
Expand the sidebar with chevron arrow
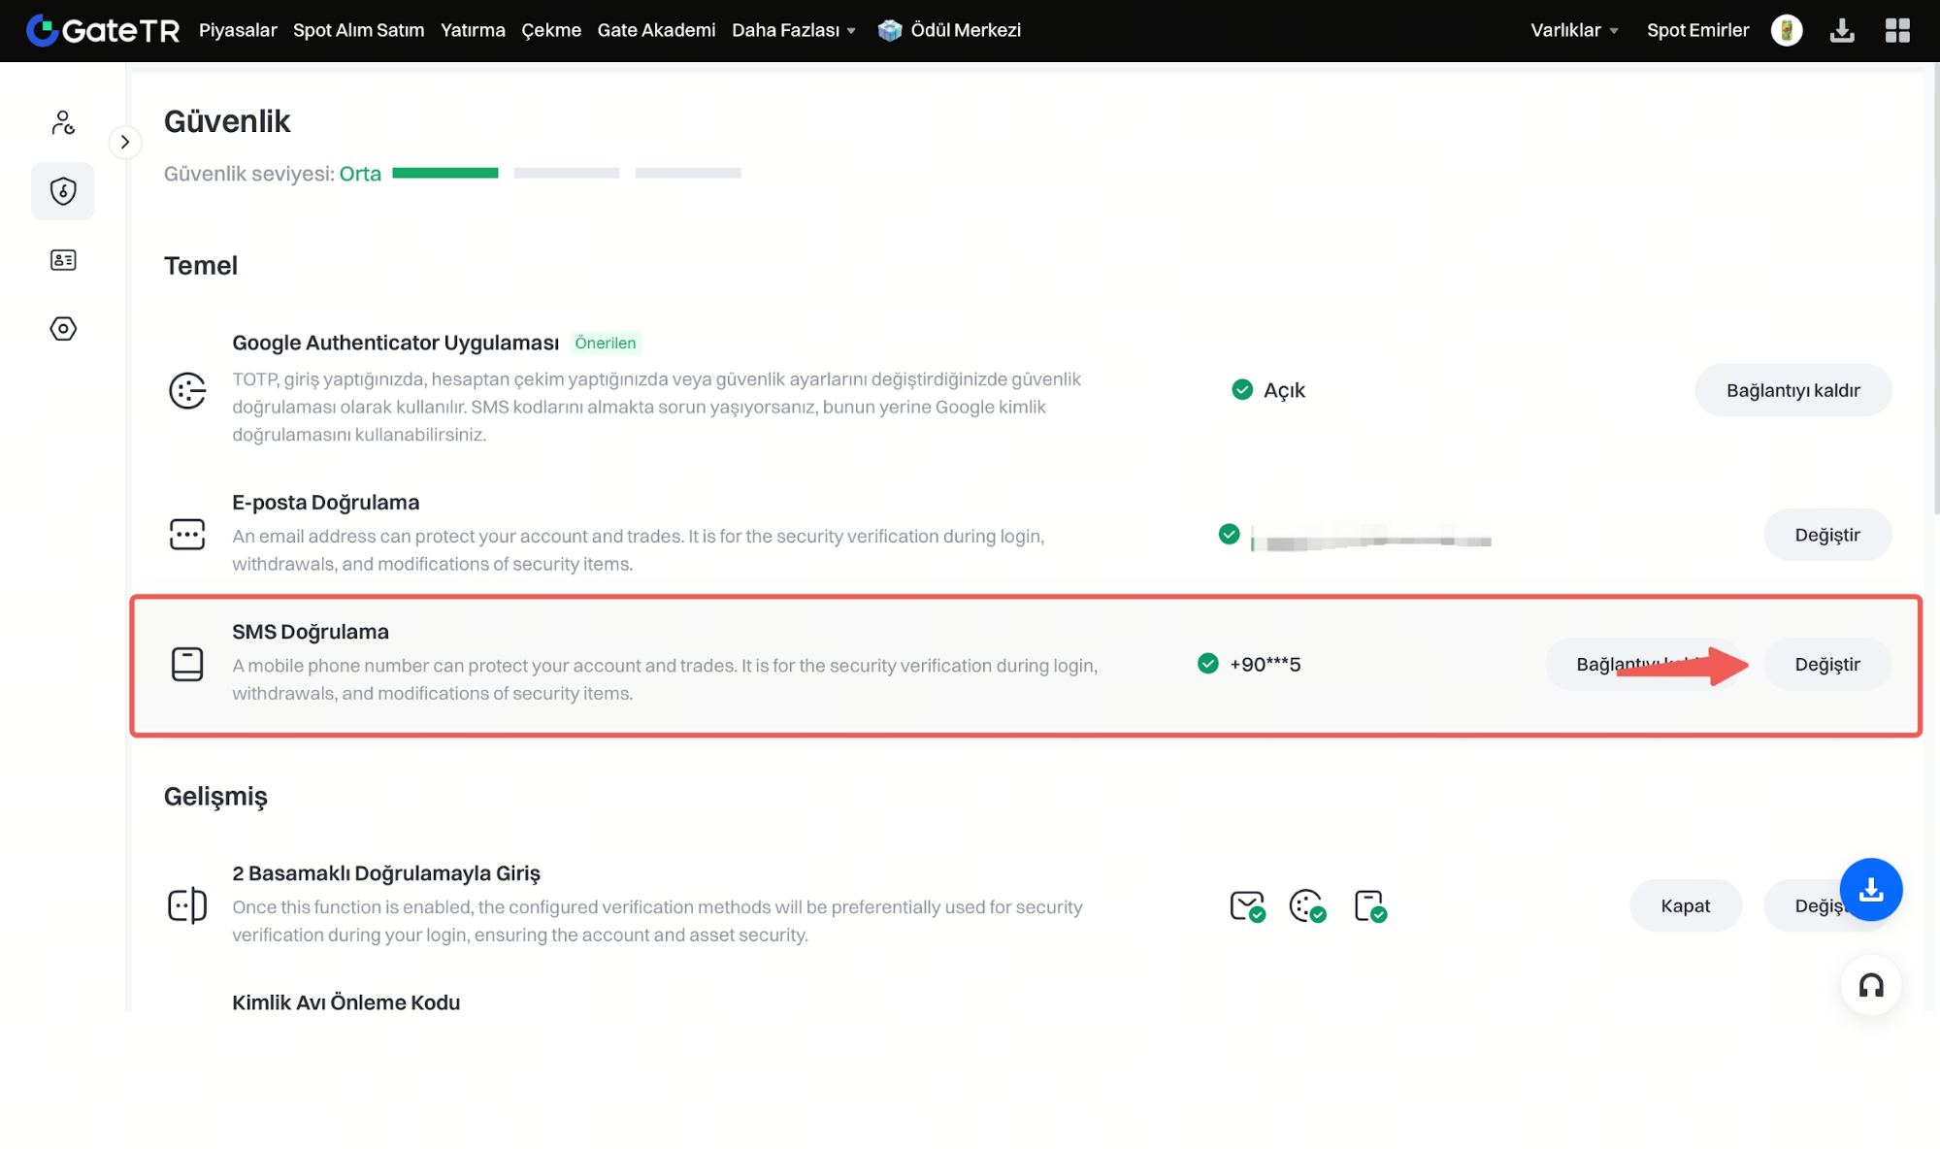click(125, 142)
